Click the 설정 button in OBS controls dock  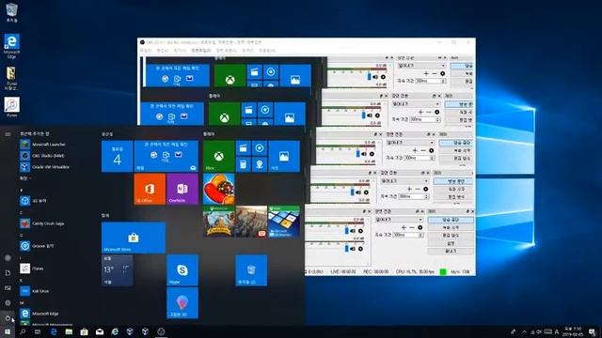coord(451,243)
